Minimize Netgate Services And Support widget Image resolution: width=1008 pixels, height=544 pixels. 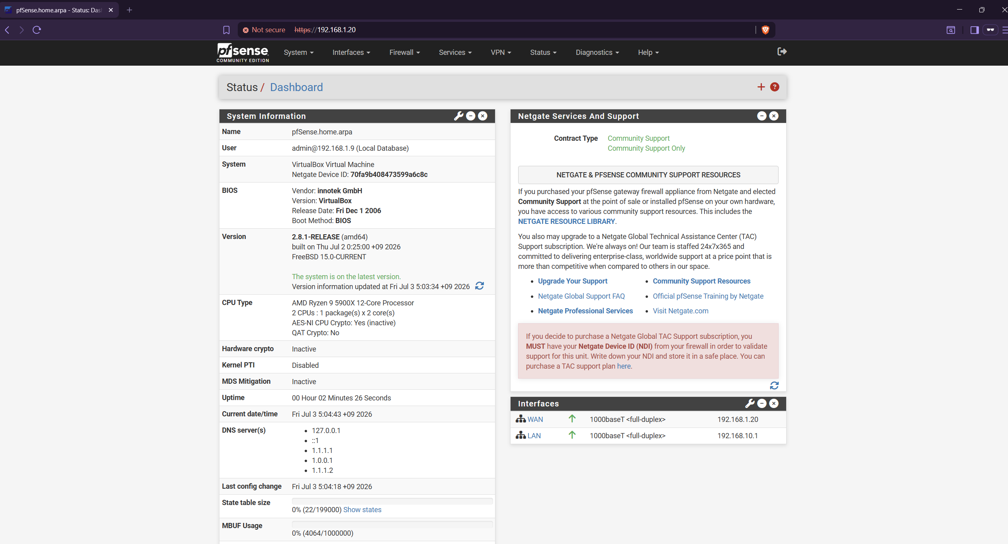tap(762, 116)
